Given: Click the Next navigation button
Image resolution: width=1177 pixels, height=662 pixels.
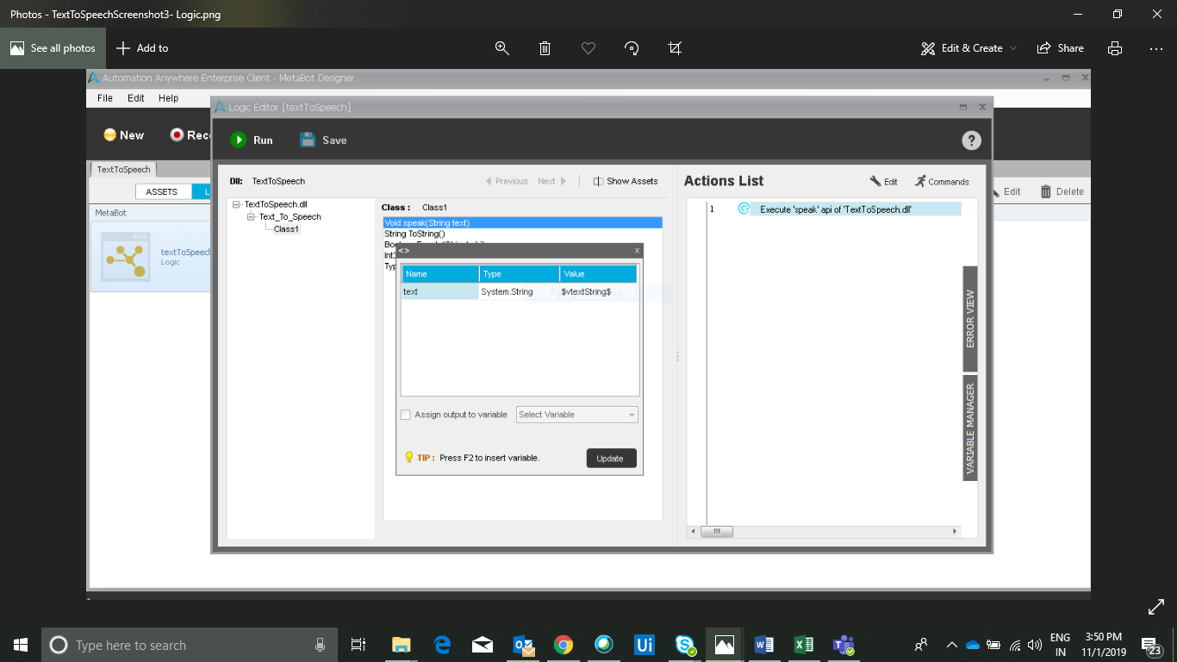Looking at the screenshot, I should point(551,181).
